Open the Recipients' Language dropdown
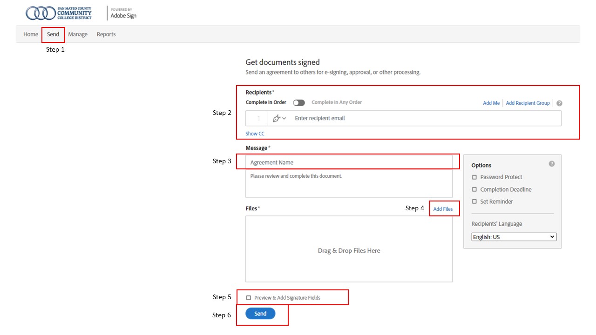Image resolution: width=596 pixels, height=335 pixels. click(514, 237)
